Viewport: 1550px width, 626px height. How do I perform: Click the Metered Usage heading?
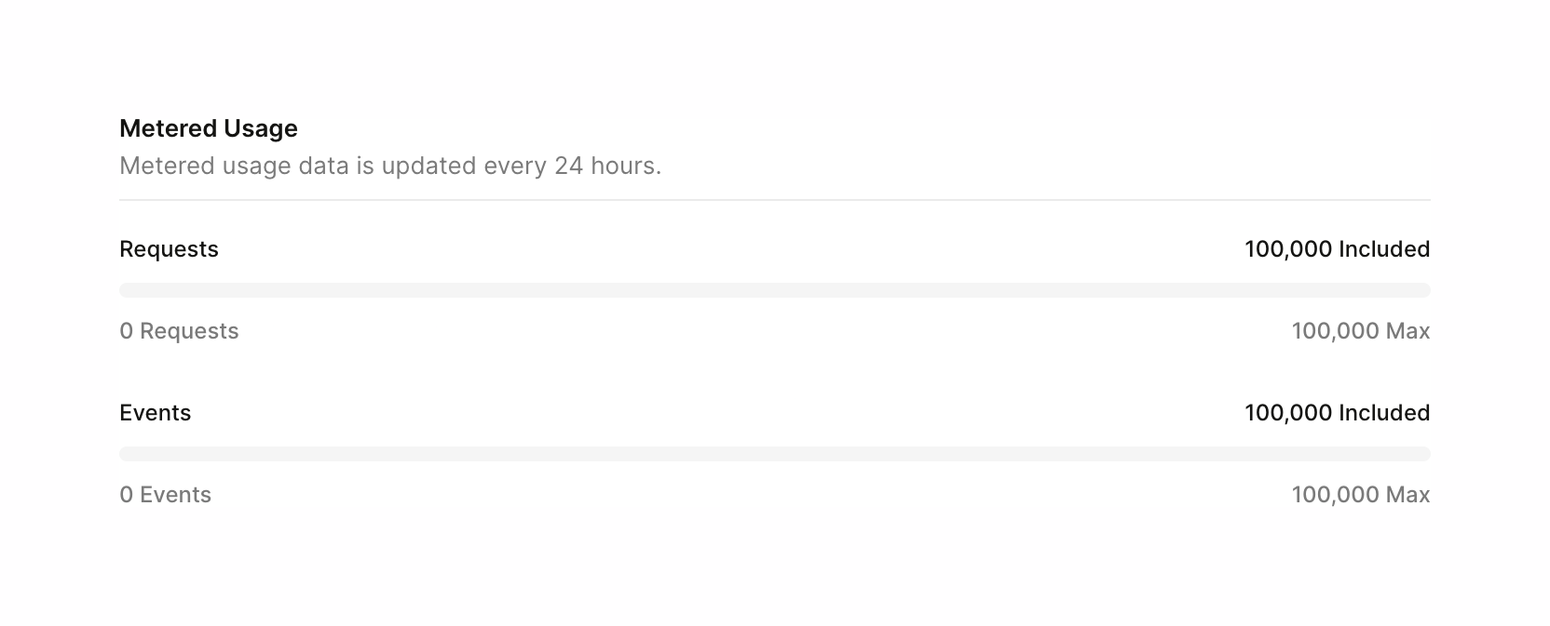point(208,128)
